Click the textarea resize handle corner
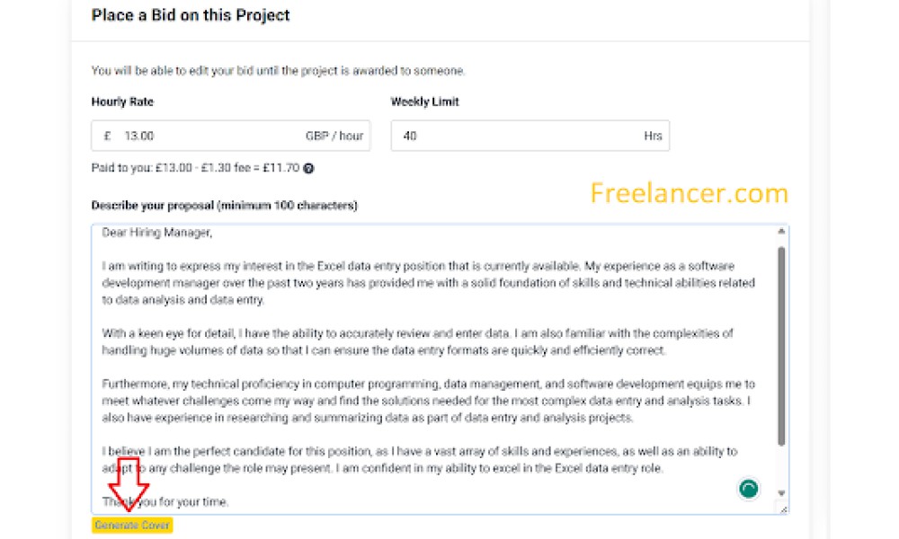Screen dimensions: 899x539 [783, 508]
